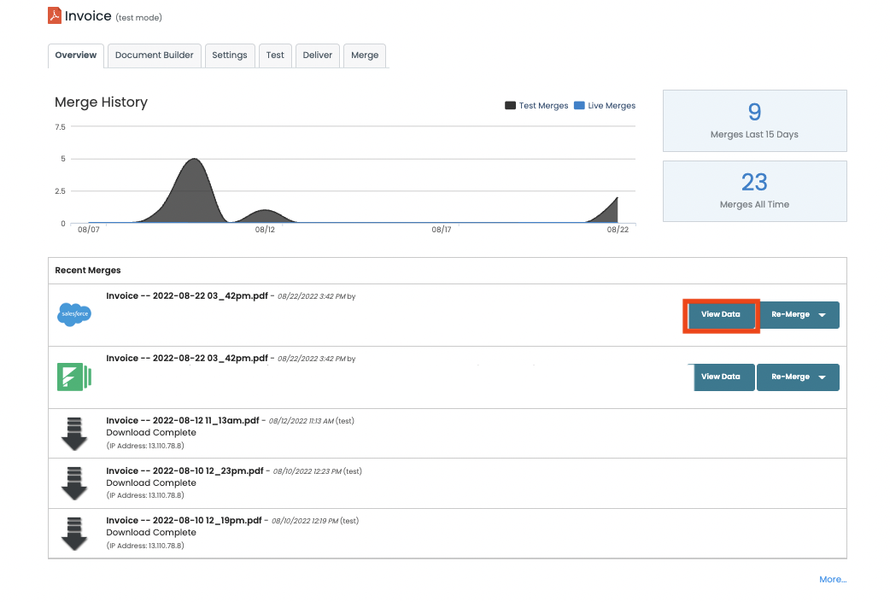The width and height of the screenshot is (890, 602).
Task: Switch to the Document Builder tab
Action: 155,56
